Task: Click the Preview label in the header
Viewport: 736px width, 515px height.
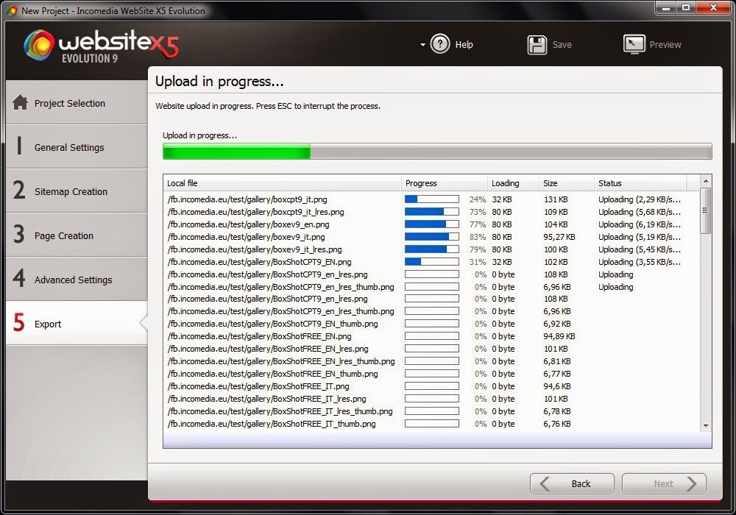Action: [665, 45]
